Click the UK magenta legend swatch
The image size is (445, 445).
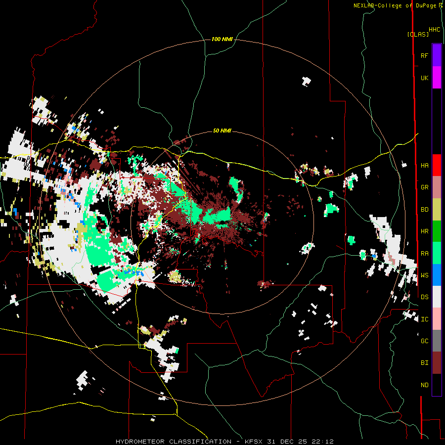(437, 78)
